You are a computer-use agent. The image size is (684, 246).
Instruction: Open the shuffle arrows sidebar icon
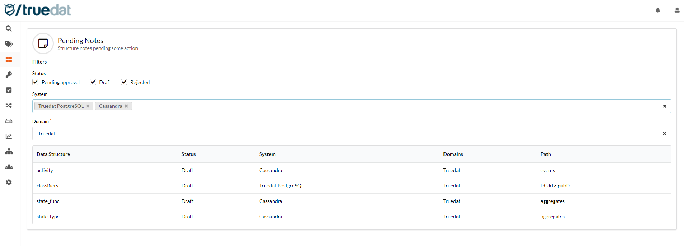tap(9, 106)
